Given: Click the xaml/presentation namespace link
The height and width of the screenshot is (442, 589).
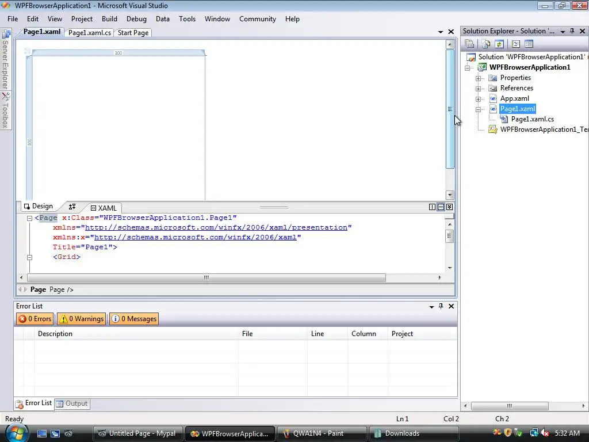Looking at the screenshot, I should [x=216, y=227].
